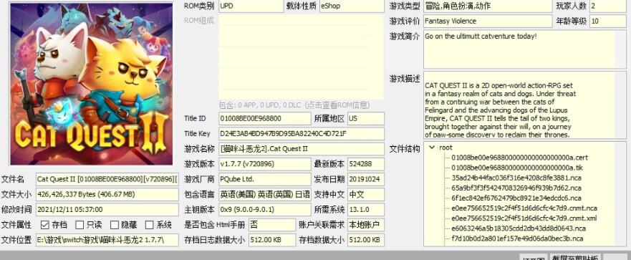Click the 游戏类型 genre field
Image resolution: width=631 pixels, height=260 pixels.
pos(488,6)
